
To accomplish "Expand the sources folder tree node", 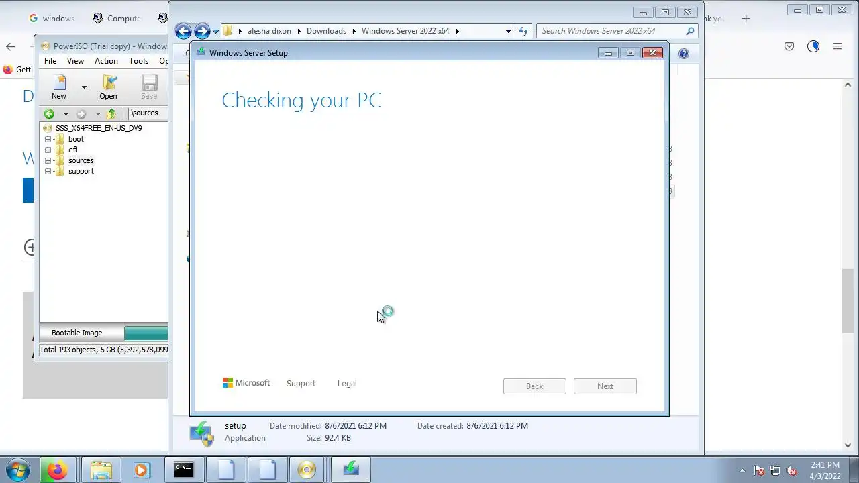I will 48,160.
